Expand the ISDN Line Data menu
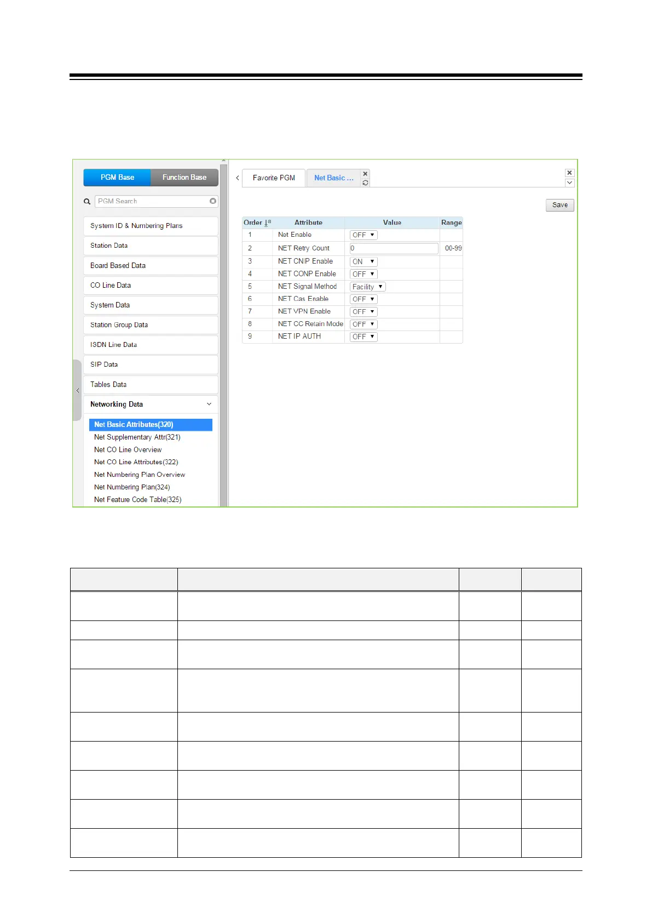This screenshot has height=923, width=652. [x=151, y=345]
